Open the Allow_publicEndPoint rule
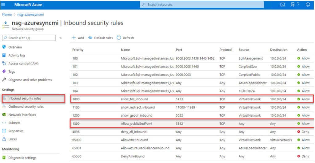315x163 pixels. (137, 124)
